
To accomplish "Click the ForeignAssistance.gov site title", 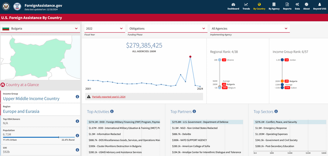I will [x=43, y=5].
